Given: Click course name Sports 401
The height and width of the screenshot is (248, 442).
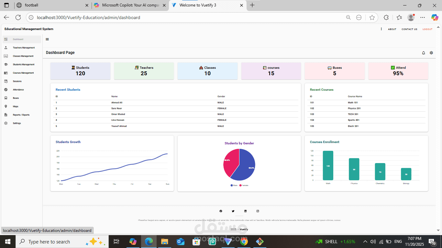Looking at the screenshot, I should 354,120.
